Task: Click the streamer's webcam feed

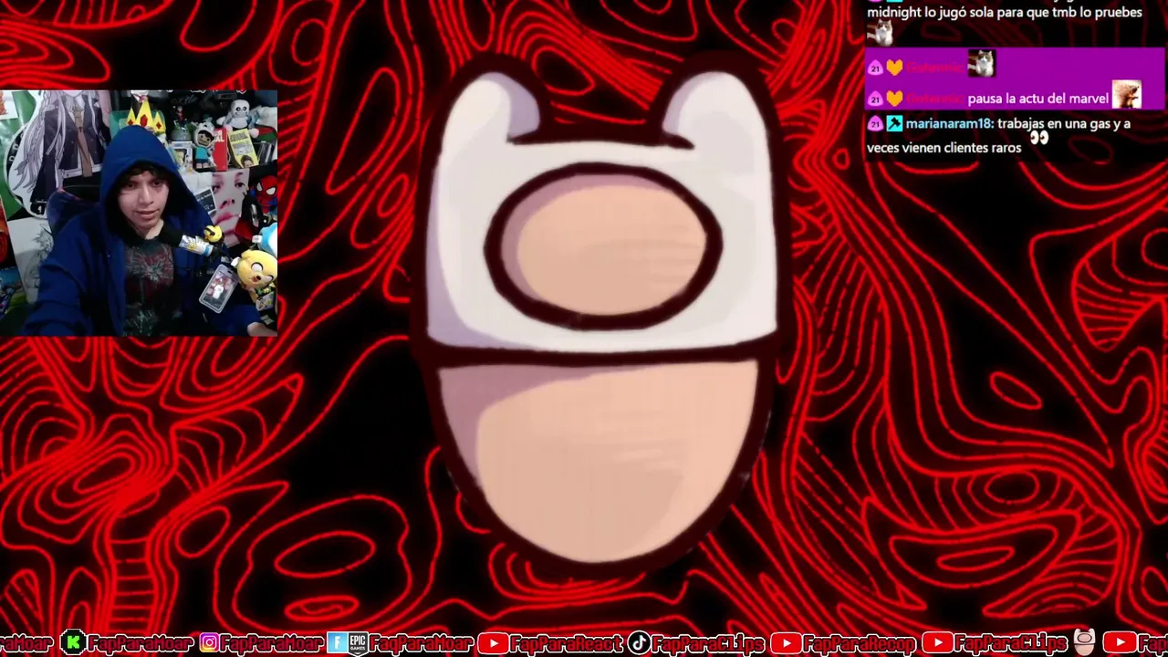Action: click(x=139, y=213)
